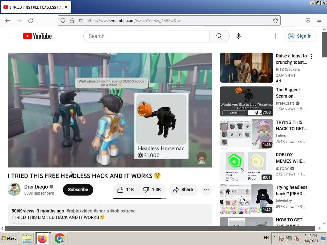Image resolution: width=327 pixels, height=245 pixels.
Task: Launch Chrome from the taskbar
Action: pyautogui.click(x=60, y=238)
